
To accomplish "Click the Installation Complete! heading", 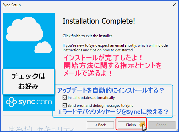I will [x=99, y=21].
